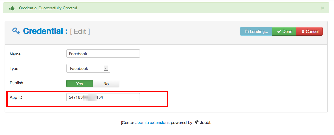Click the thumbs-up icon in success alert
This screenshot has width=334, height=135.
(12, 8)
